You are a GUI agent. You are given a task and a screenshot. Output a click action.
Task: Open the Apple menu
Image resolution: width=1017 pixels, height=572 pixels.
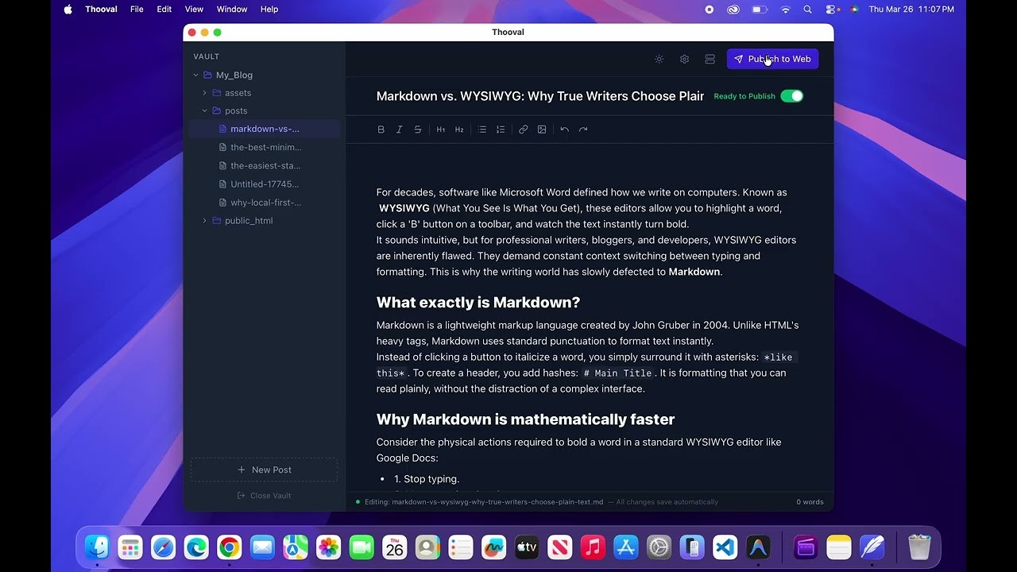(x=68, y=10)
